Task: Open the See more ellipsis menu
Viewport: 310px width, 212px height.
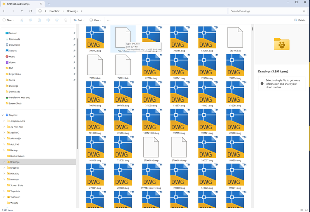Action: (x=108, y=20)
